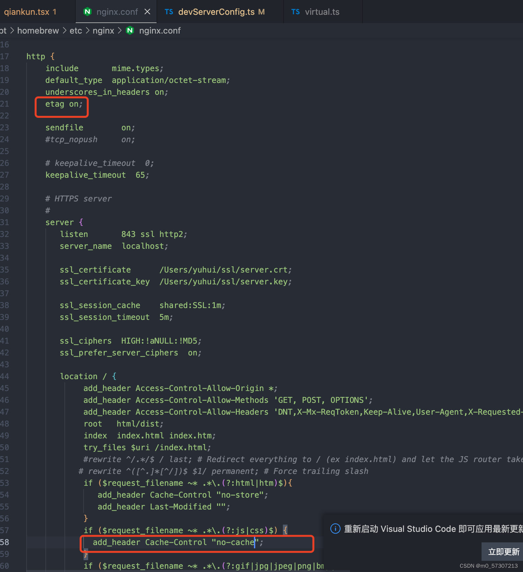This screenshot has width=523, height=572.
Task: Click the 'ssl_session_cache shared:SSL:1m;' line
Action: pyautogui.click(x=142, y=305)
